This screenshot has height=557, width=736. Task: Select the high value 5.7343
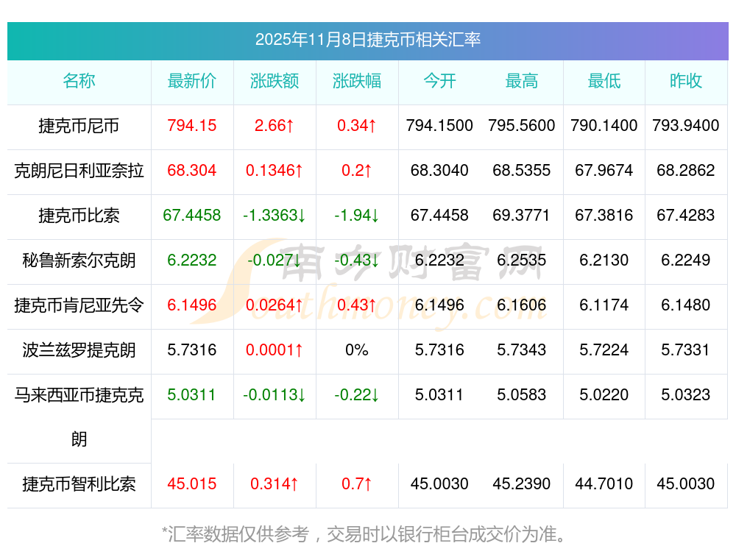click(x=522, y=350)
